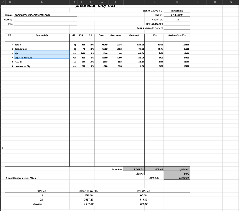Select the Račun br. value 1/22
Viewport: 239px width, 211px height.
point(177,19)
